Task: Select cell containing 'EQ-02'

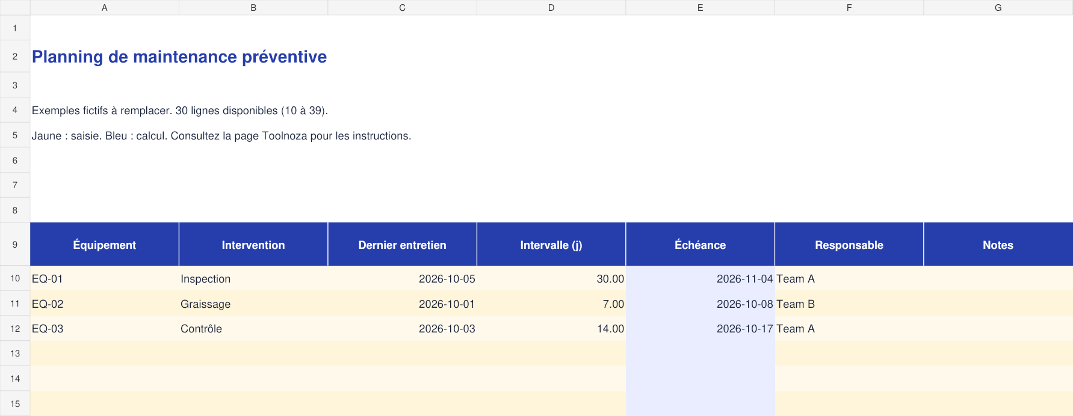Action: [105, 304]
